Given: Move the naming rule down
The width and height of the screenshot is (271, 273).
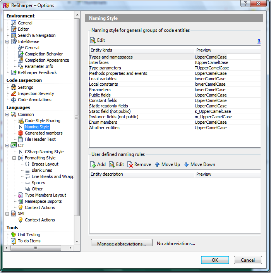Looking at the screenshot, I should (x=199, y=164).
